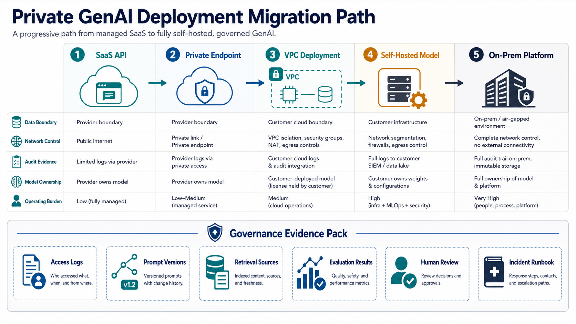Open the Prompt Versions card title
This screenshot has width=576, height=324.
pyautogui.click(x=165, y=262)
